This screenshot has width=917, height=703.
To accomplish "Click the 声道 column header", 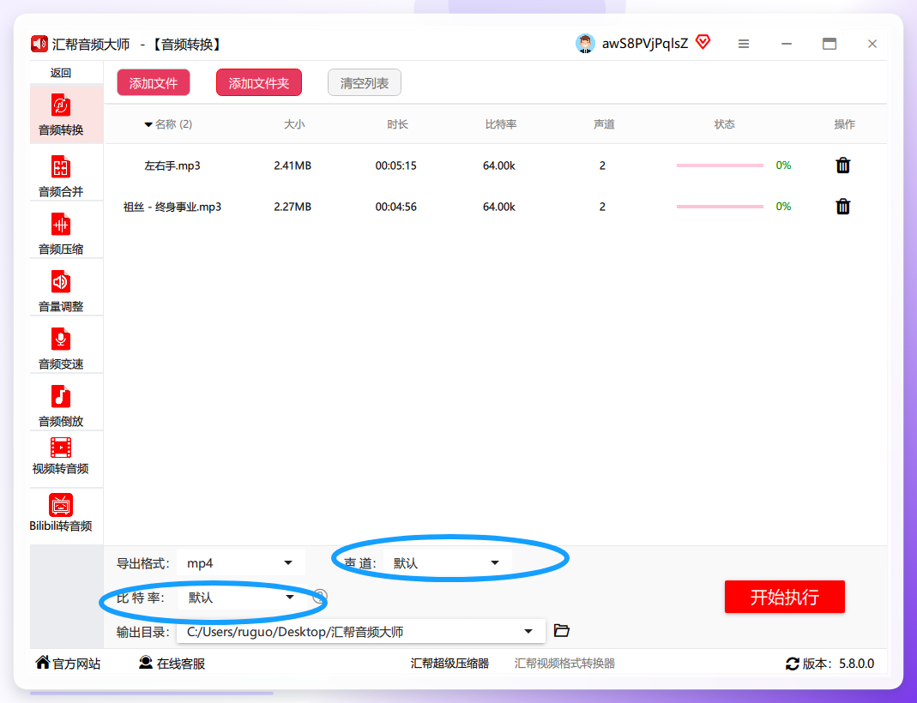I will coord(604,124).
